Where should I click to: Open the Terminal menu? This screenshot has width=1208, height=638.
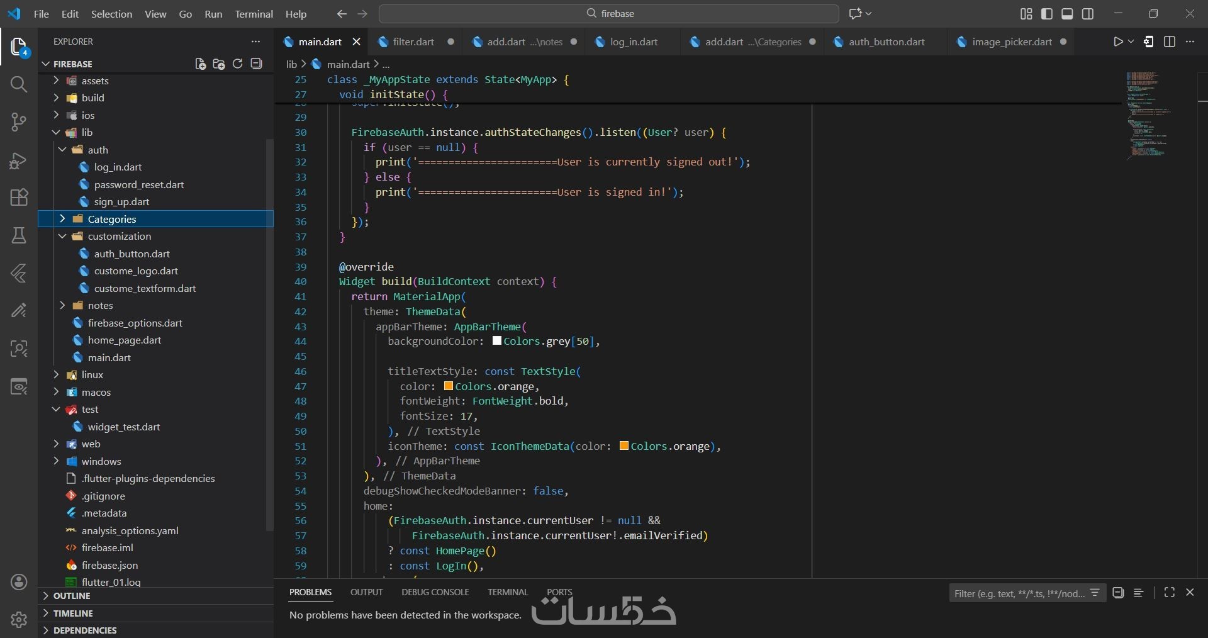[254, 14]
